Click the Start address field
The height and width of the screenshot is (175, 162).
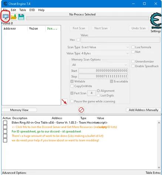103,71
